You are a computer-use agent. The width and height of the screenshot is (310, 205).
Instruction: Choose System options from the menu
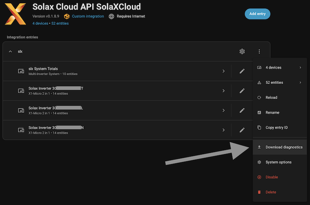point(280,162)
